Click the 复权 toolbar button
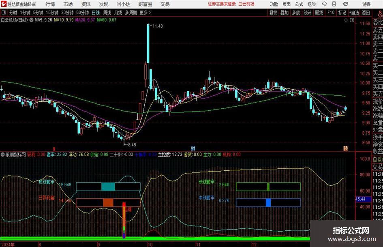383x247 pixels. pos(273,13)
